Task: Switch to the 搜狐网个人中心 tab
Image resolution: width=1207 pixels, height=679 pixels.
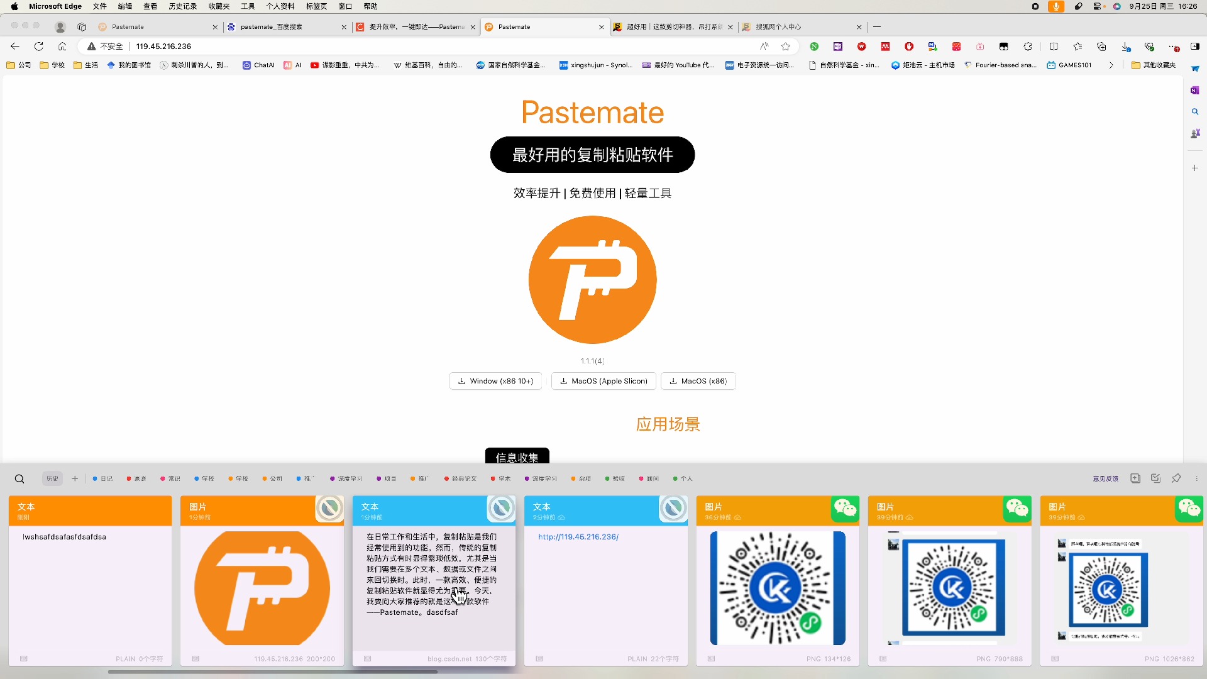Action: 802,26
